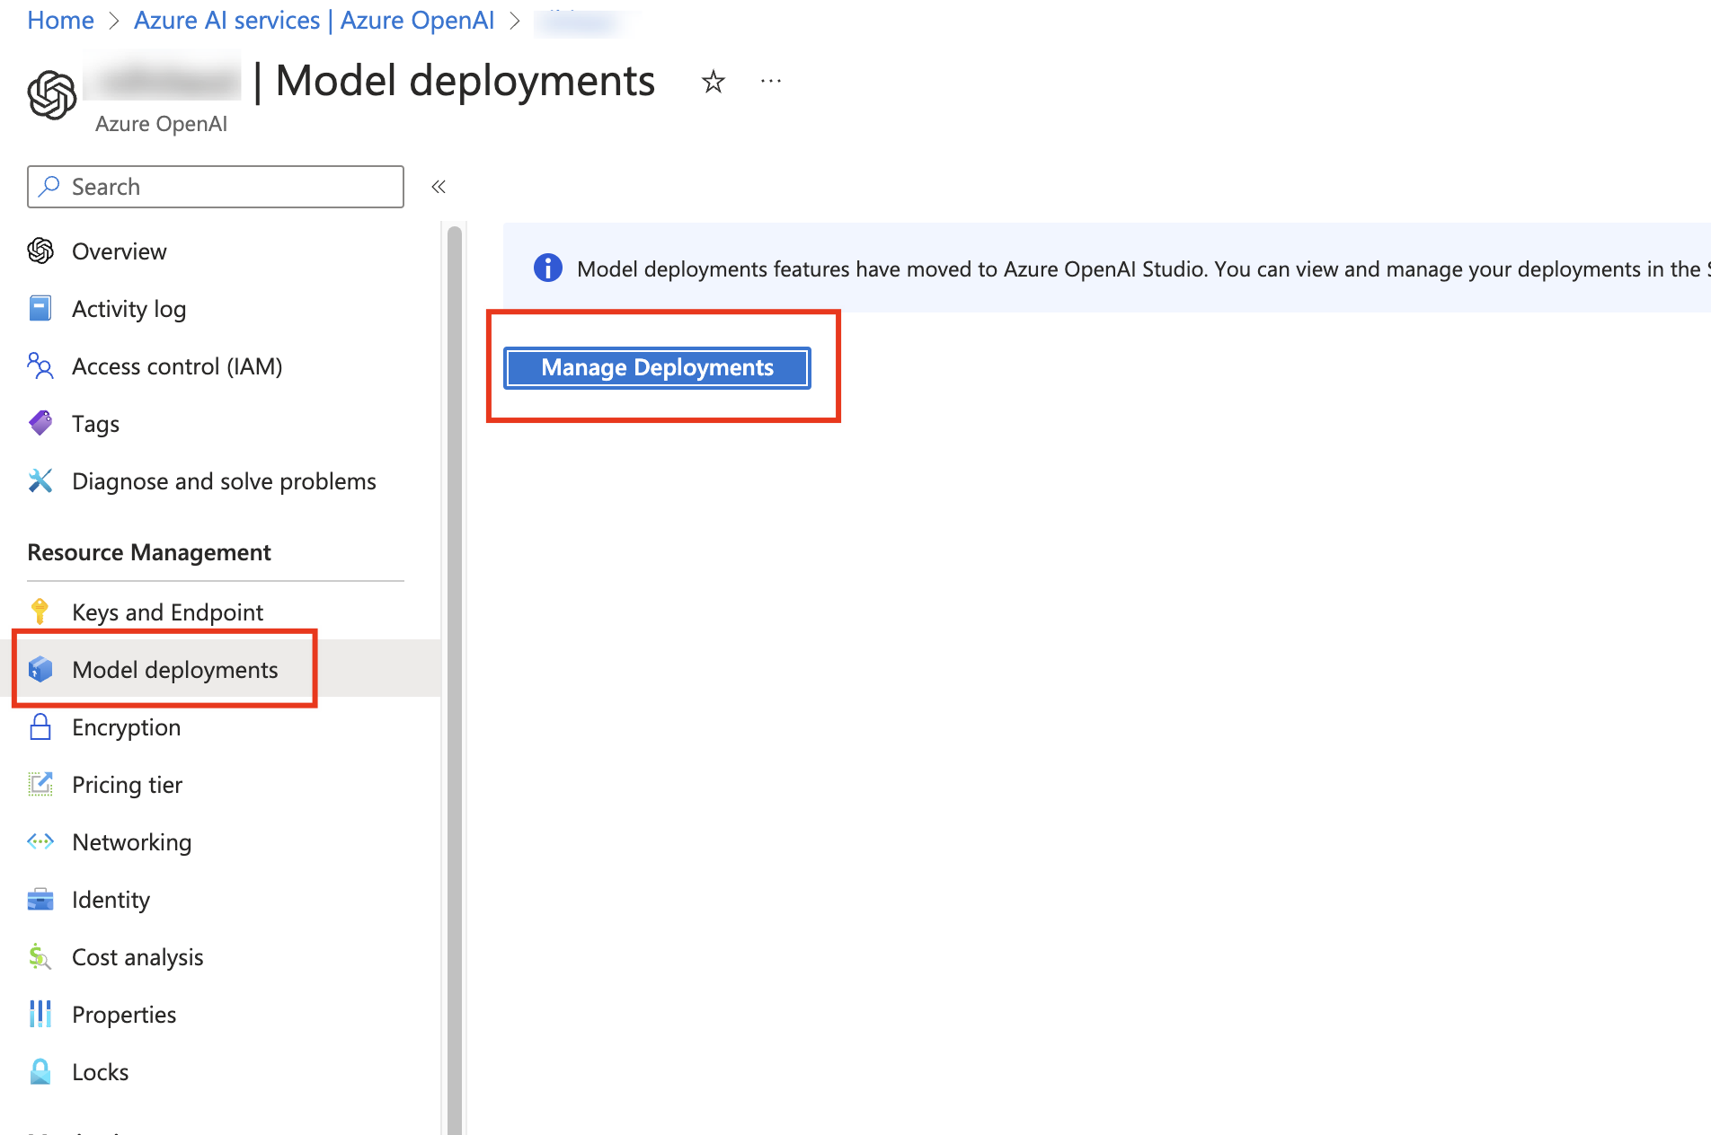Open Cost analysis
1711x1135 pixels.
pos(138,957)
